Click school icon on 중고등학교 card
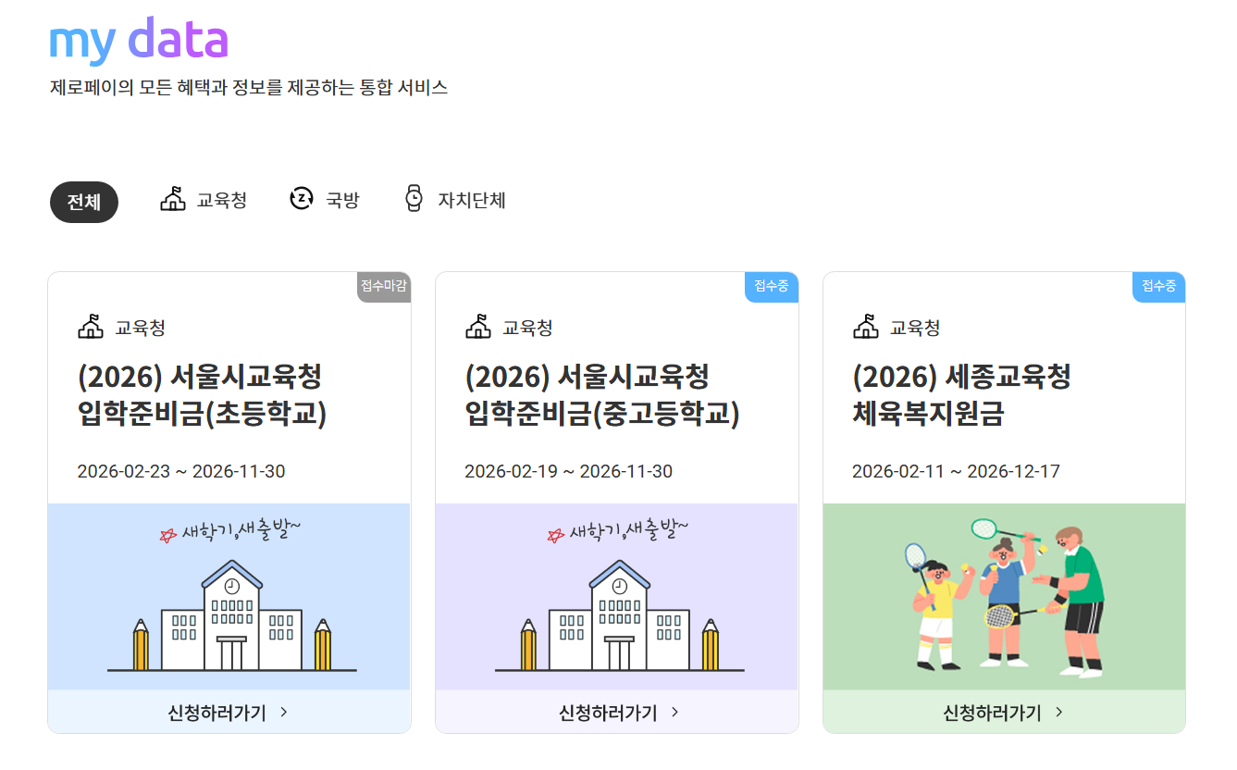The height and width of the screenshot is (770, 1237). [478, 327]
